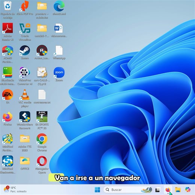The image size is (195, 195).
Task: Launch Adobe Reader XI shortcut
Action: click(7, 28)
